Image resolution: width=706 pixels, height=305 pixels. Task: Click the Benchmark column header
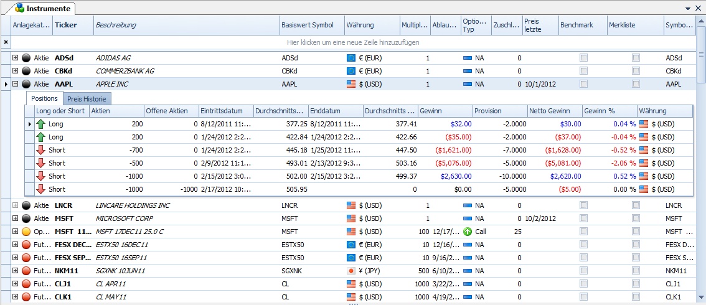(583, 25)
